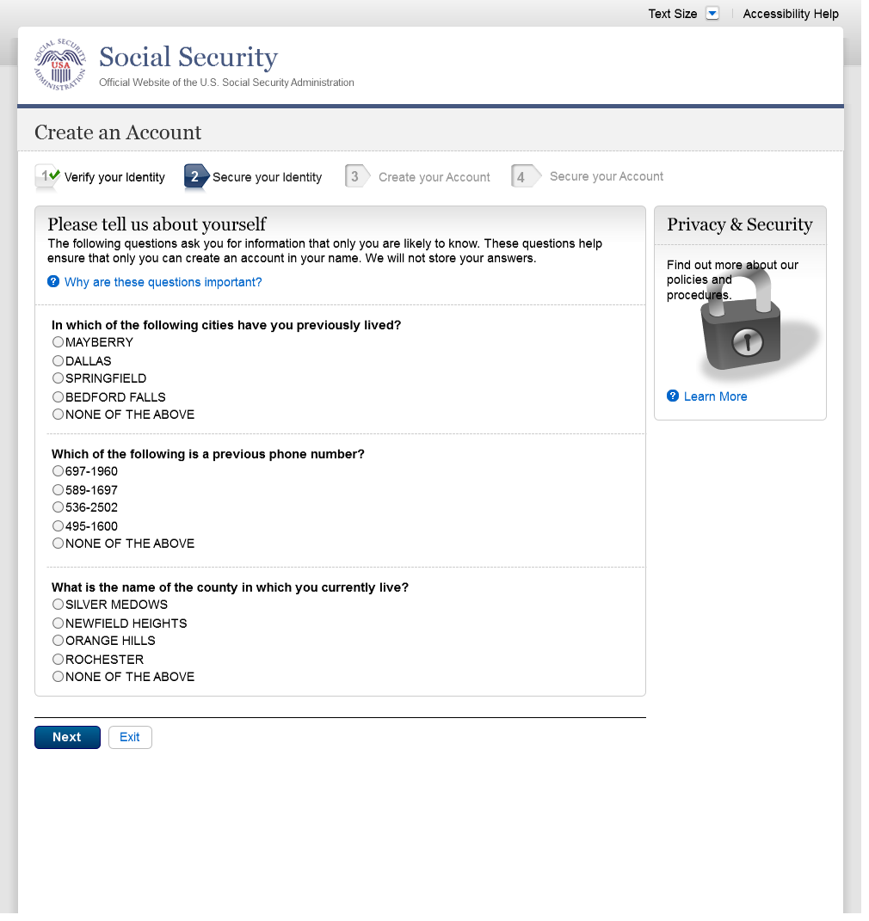Select ORANGE HILLS county radio button

59,641
